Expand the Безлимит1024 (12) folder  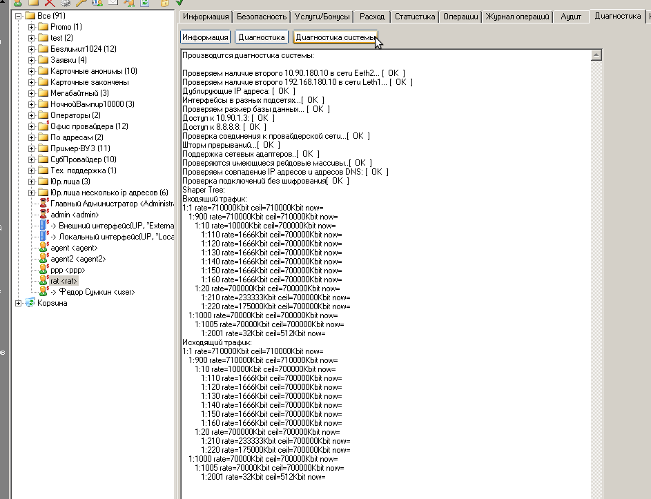(32, 49)
